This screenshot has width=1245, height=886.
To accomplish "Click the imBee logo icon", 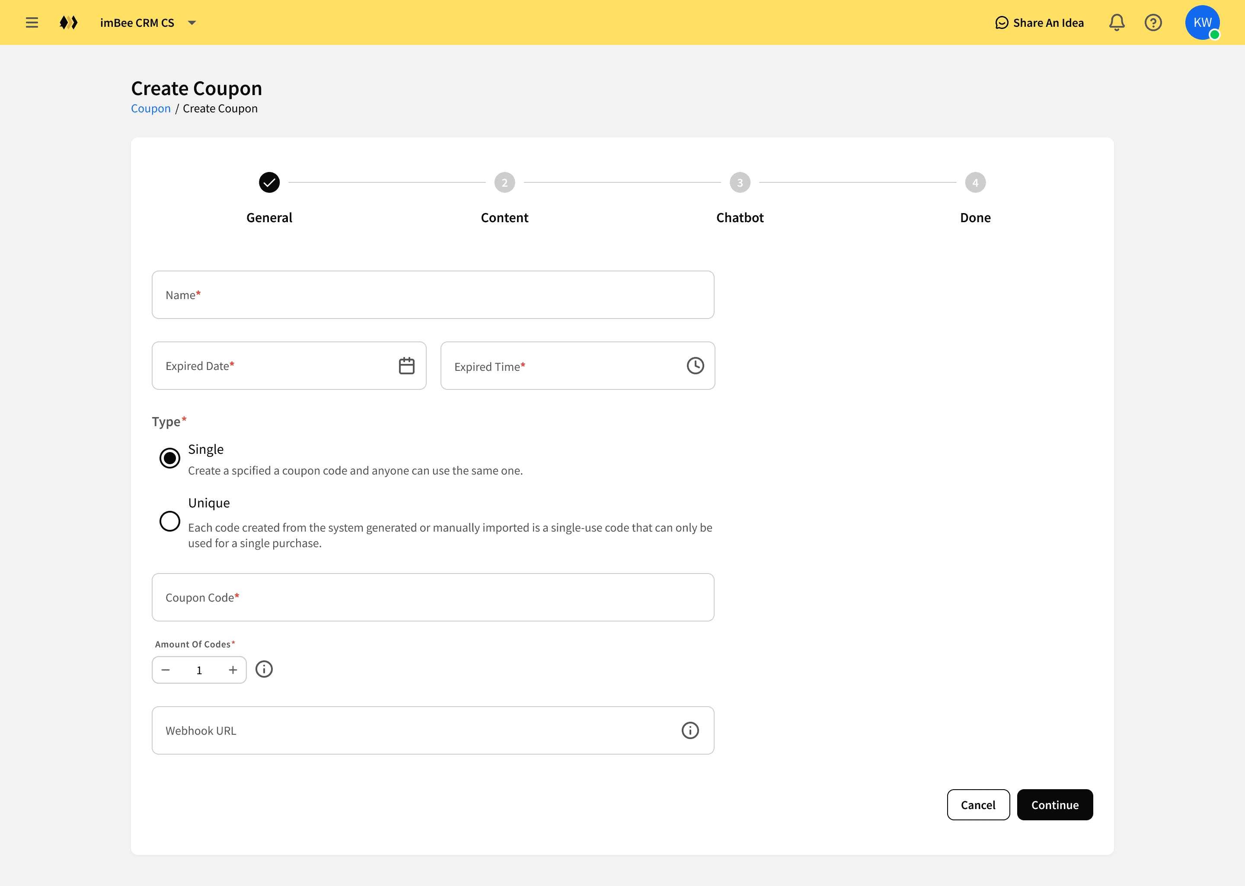I will coord(69,22).
